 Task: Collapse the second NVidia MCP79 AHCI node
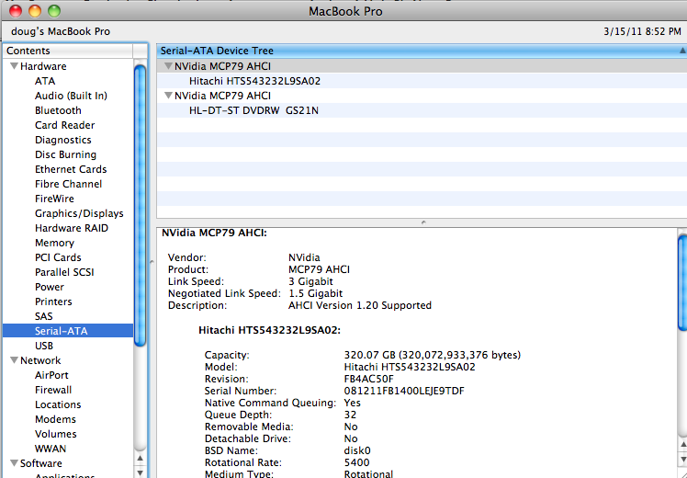168,96
